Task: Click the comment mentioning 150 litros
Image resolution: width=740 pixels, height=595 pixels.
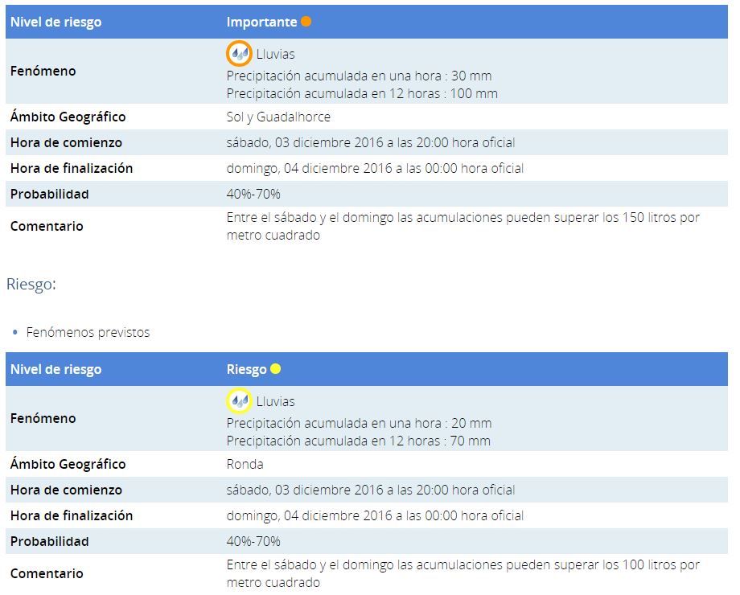Action: 462,226
